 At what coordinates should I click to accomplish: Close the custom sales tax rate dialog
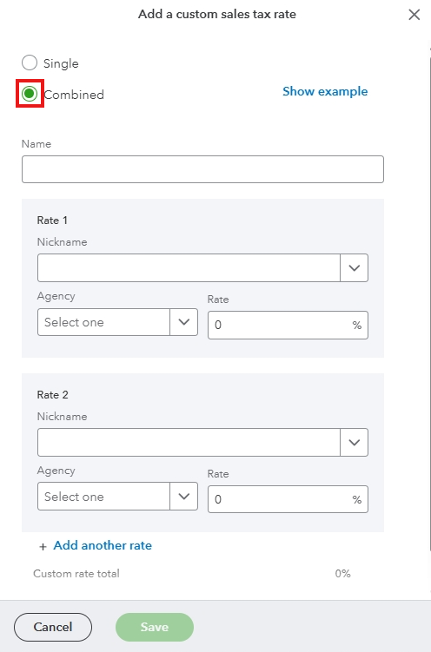414,15
